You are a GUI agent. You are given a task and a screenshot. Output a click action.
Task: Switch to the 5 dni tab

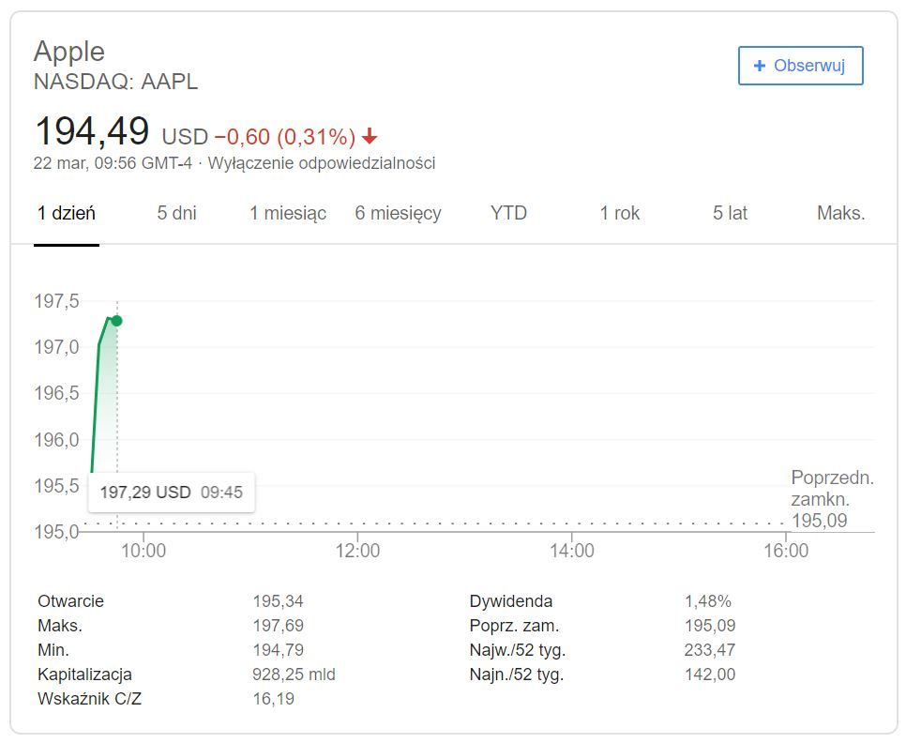click(176, 213)
